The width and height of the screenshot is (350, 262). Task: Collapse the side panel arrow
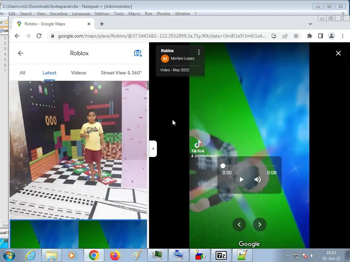pos(153,149)
